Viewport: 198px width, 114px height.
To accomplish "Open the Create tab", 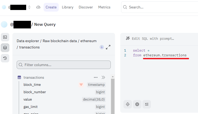I will coord(51,7).
